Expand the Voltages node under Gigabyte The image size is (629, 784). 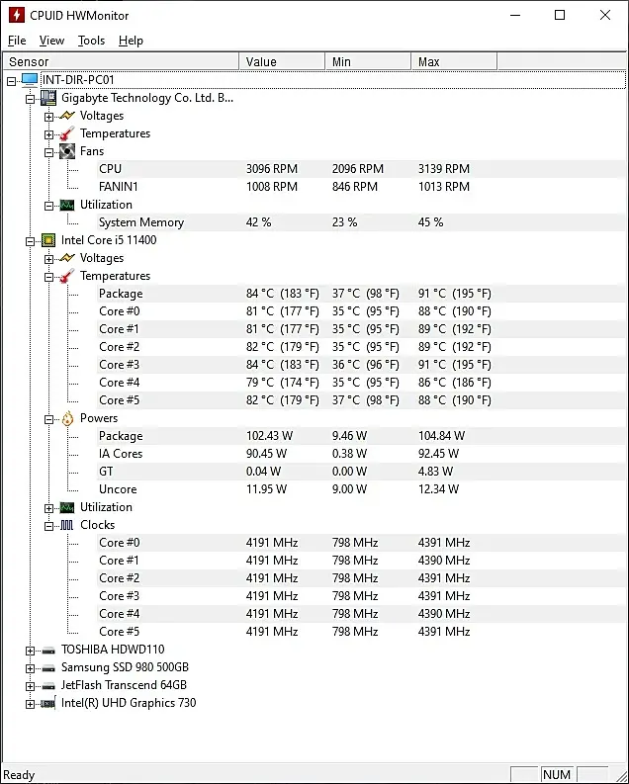48,116
